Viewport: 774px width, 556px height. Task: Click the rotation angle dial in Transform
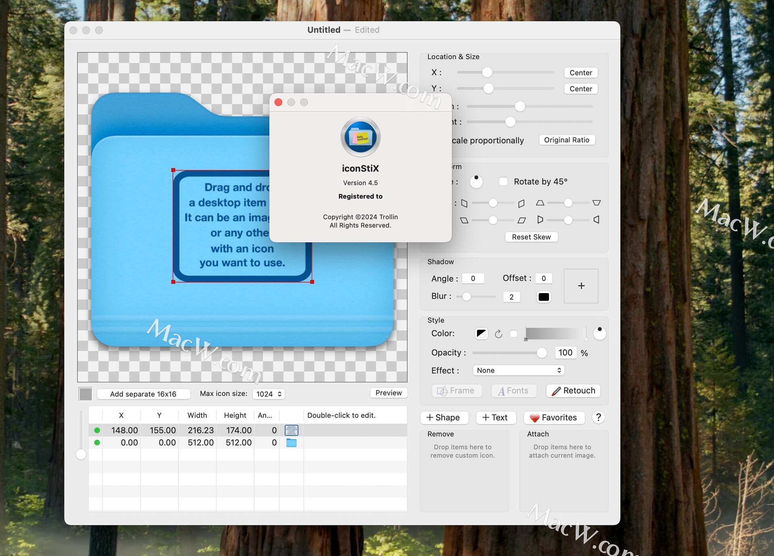coord(476,182)
